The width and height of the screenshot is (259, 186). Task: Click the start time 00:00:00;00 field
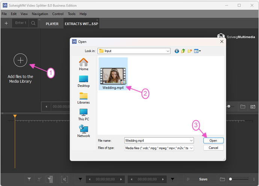(105, 179)
